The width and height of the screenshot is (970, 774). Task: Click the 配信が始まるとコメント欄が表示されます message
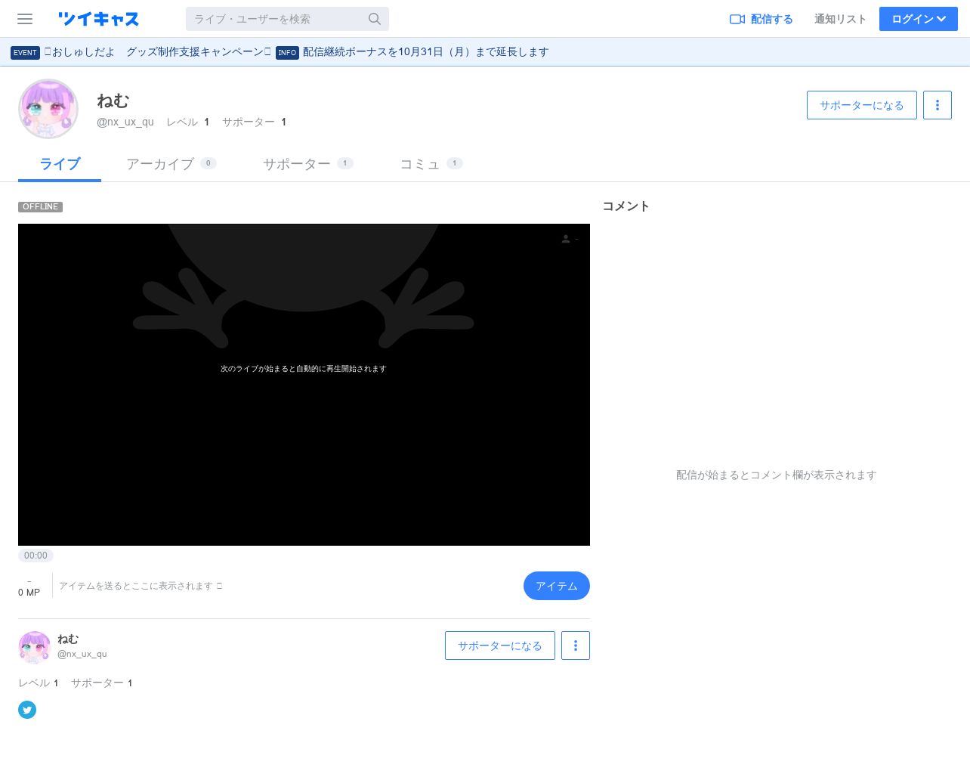point(776,475)
